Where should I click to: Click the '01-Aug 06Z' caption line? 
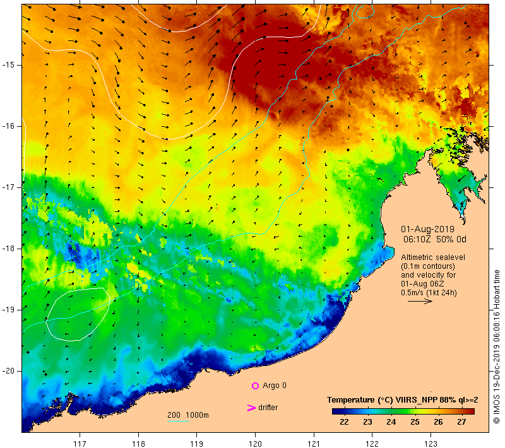422,284
